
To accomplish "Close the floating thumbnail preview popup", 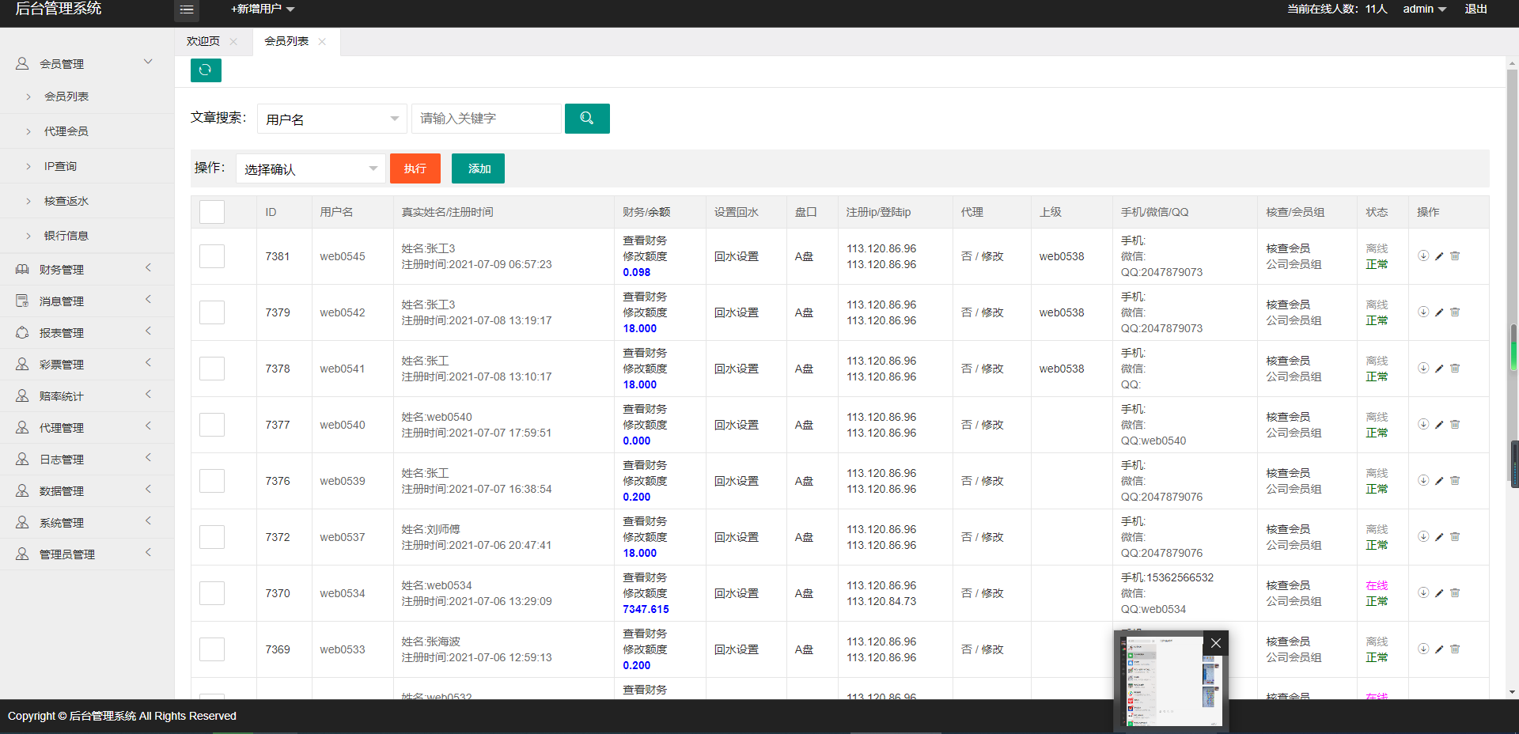I will point(1216,643).
